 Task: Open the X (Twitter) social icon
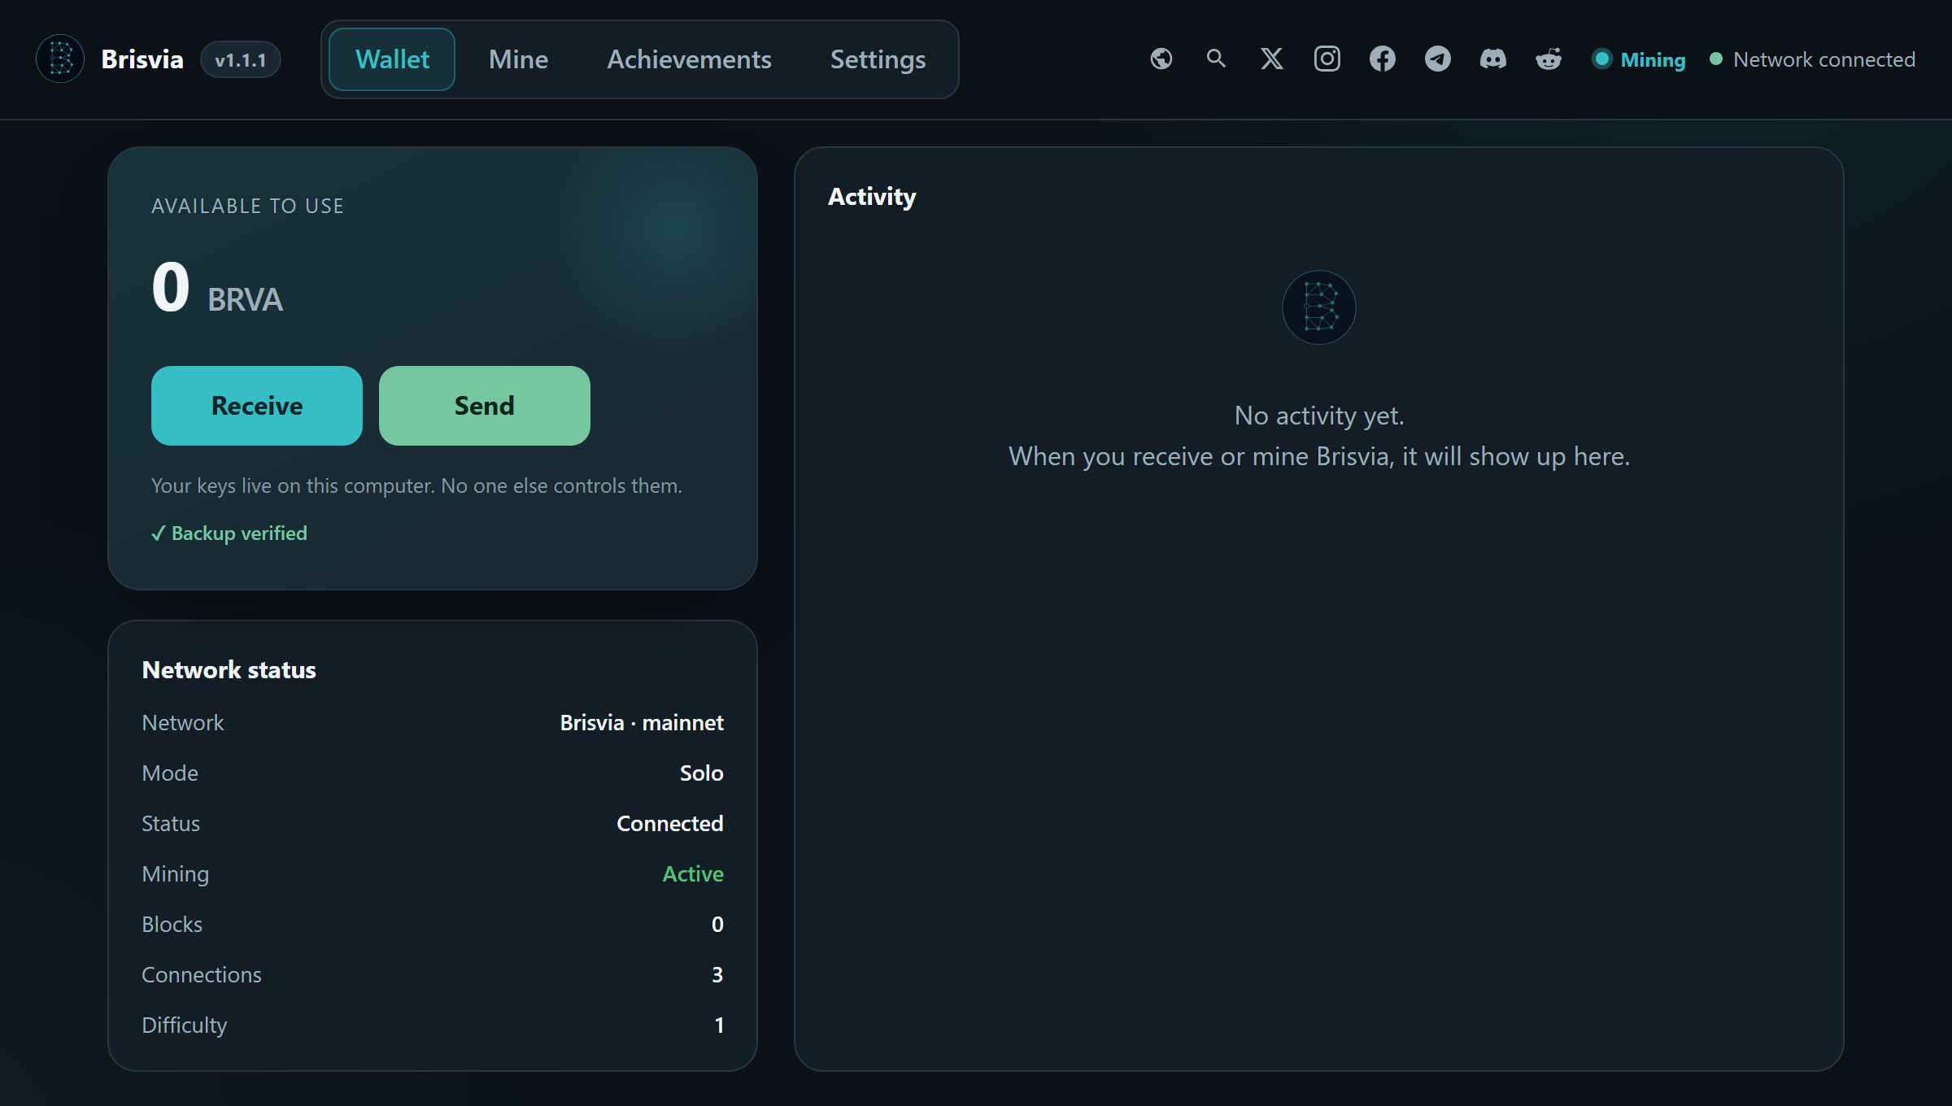[x=1272, y=59]
